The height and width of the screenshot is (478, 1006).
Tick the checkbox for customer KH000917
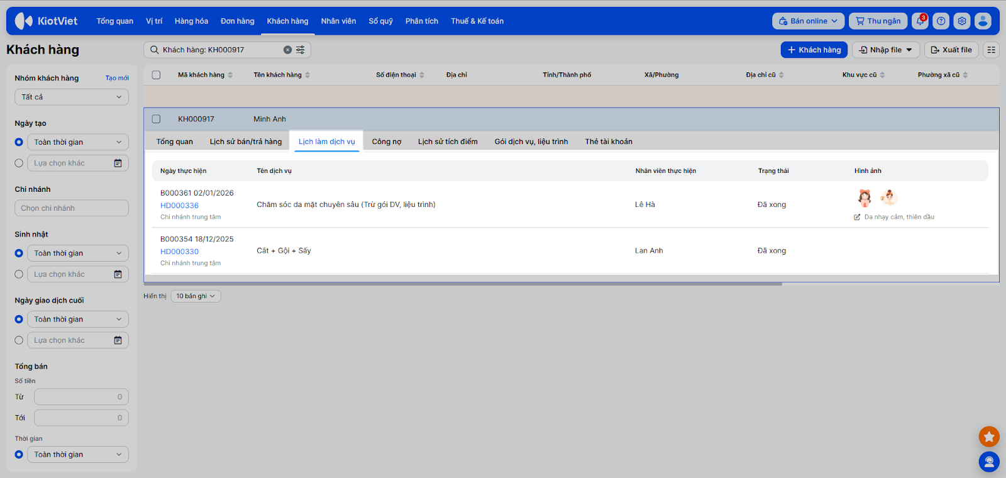click(157, 119)
